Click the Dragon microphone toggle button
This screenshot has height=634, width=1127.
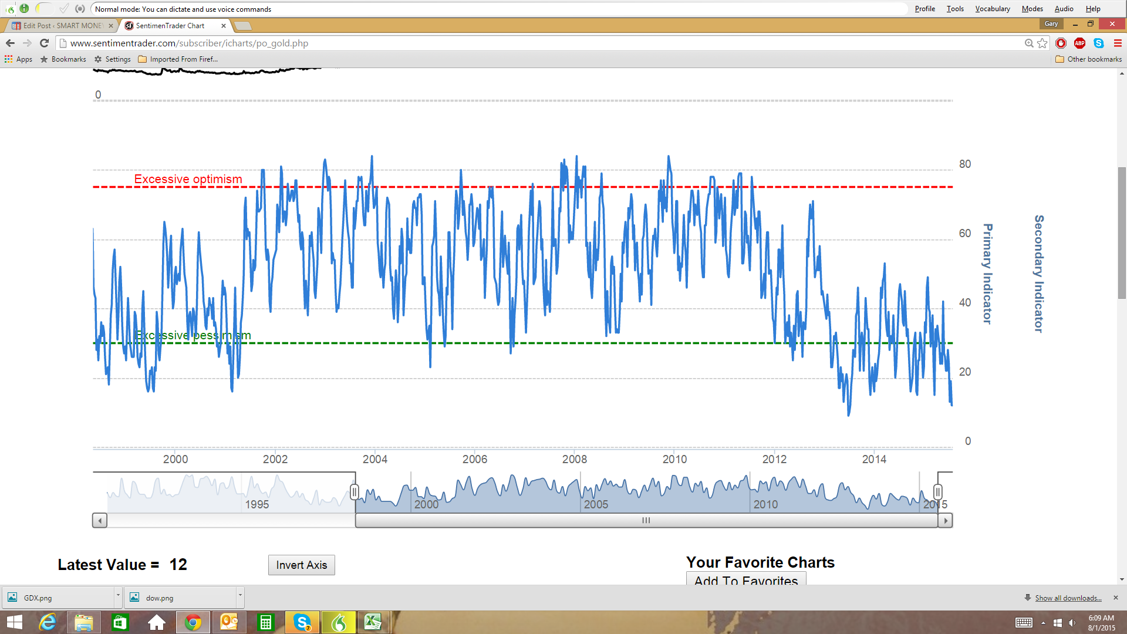point(24,8)
